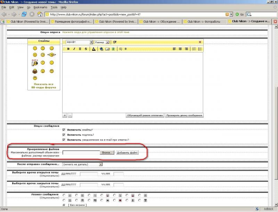
Task: Click inside the message text area
Action: [133, 82]
